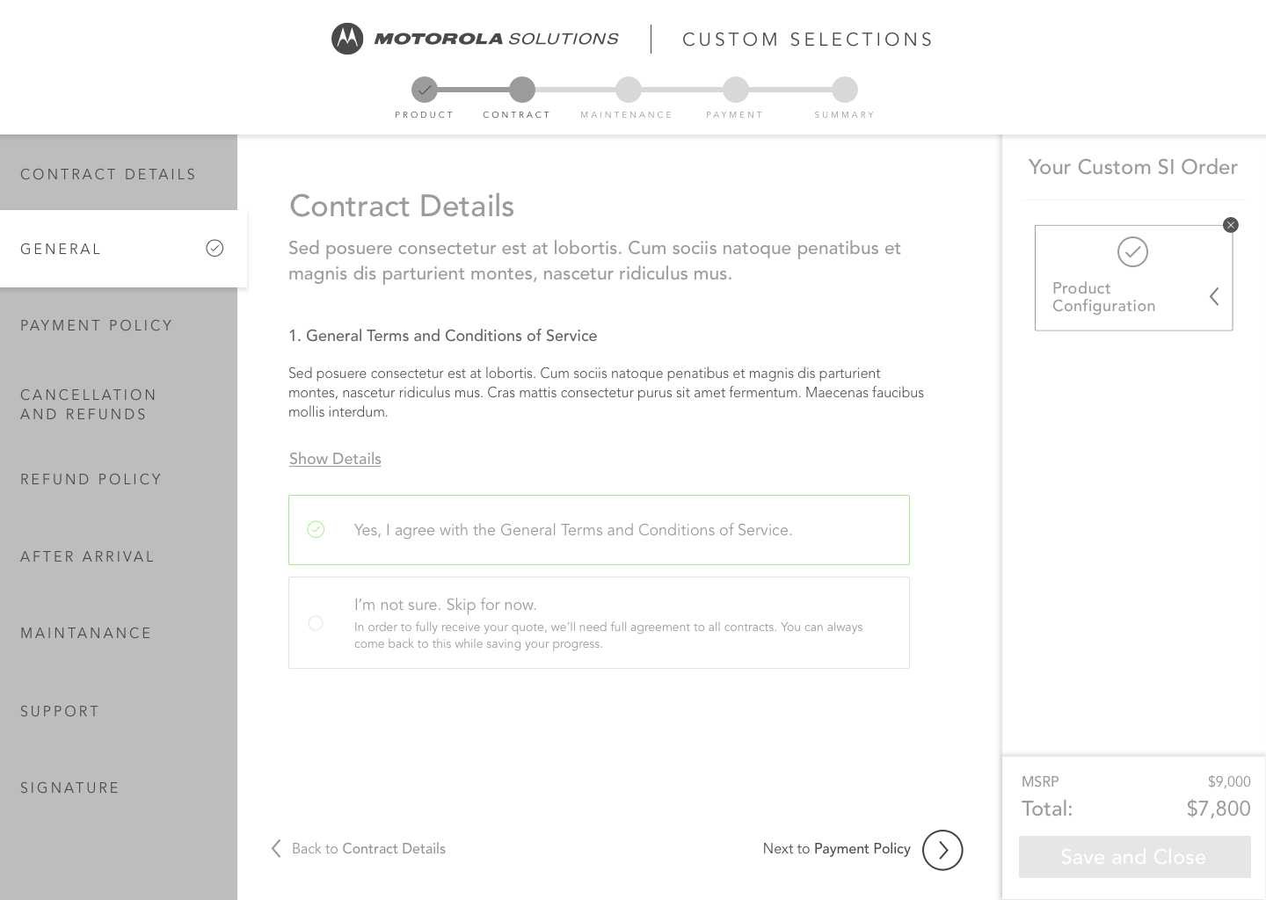Screen dimensions: 1266x900
Task: Click the Next to Payment Policy link
Action: tap(836, 848)
